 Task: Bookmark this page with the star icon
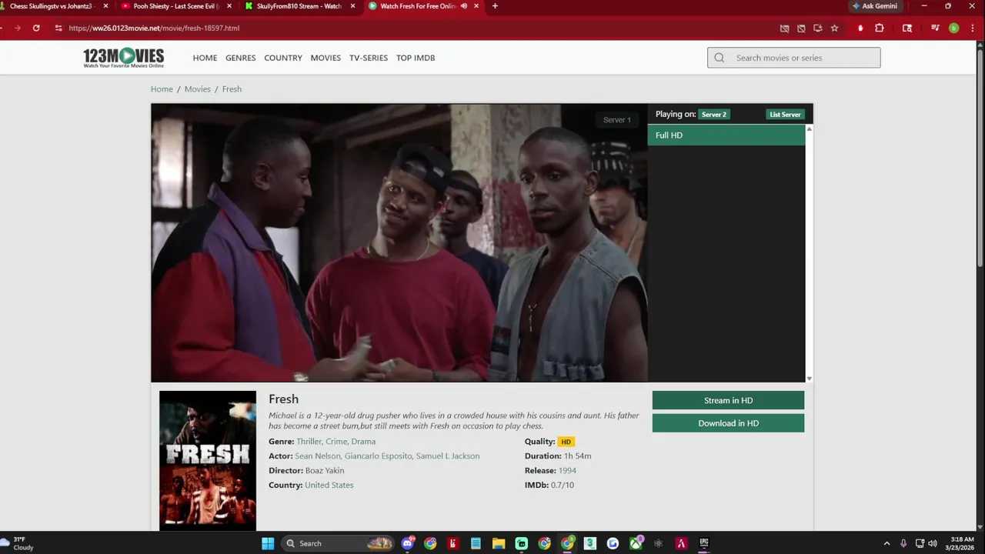834,28
